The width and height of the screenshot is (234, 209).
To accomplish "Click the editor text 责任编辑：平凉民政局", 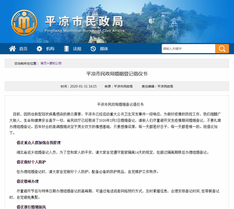I will tap(157, 86).
